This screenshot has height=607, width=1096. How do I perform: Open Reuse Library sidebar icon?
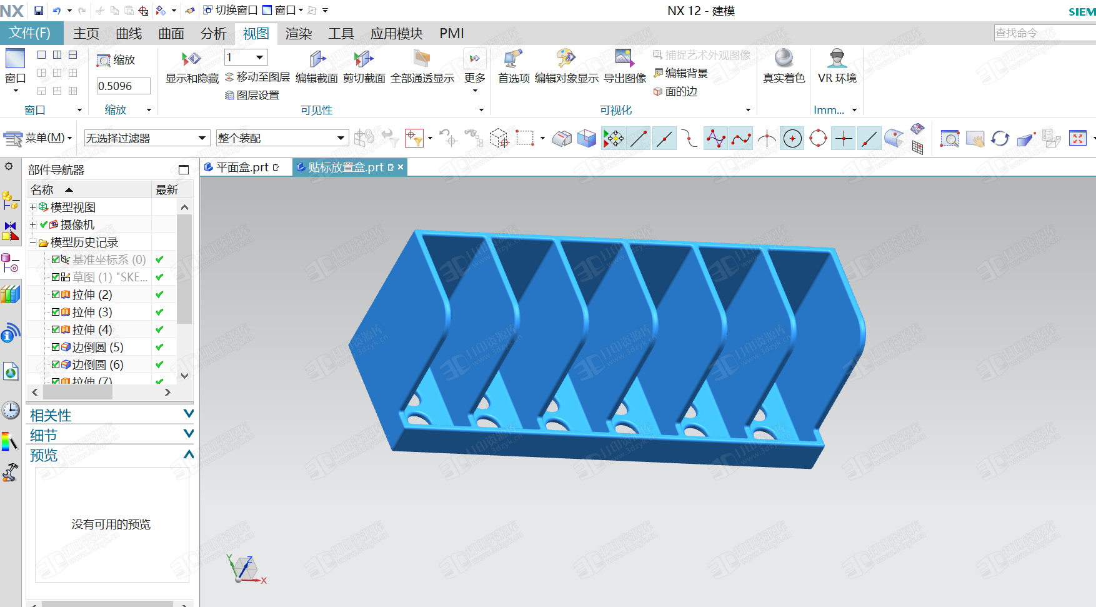coord(10,294)
